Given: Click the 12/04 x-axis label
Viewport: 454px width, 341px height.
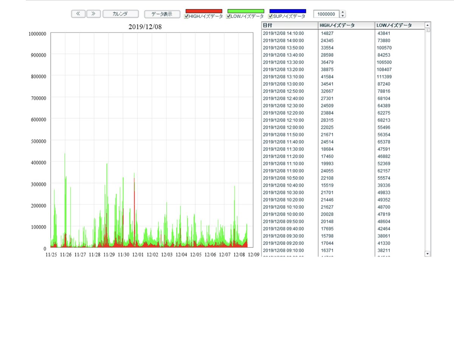Looking at the screenshot, I should click(x=181, y=255).
